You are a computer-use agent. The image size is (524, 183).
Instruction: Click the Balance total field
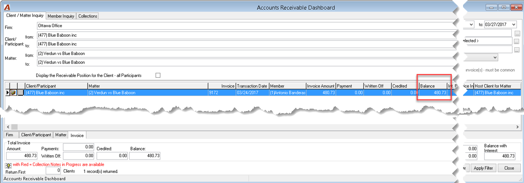pyautogui.click(x=145, y=156)
